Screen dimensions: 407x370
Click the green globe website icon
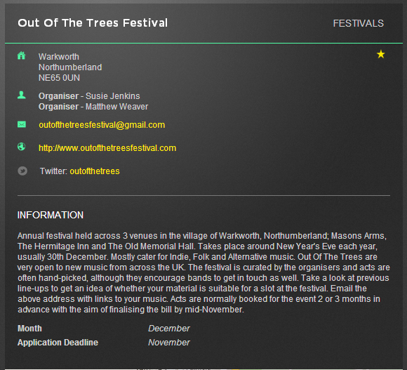tap(22, 147)
